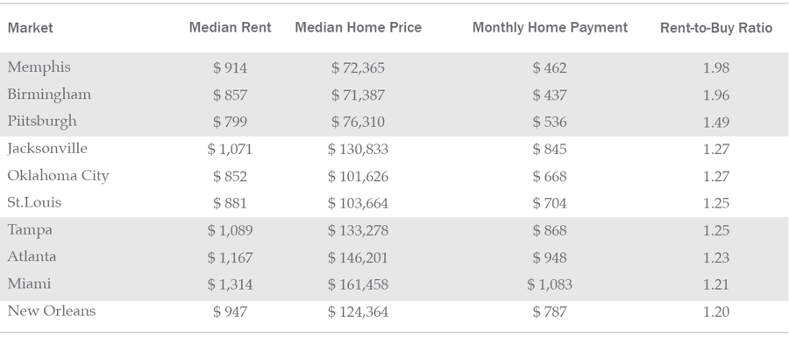Select the Miami market name
Screen dimensions: 789x337
pyautogui.click(x=29, y=284)
